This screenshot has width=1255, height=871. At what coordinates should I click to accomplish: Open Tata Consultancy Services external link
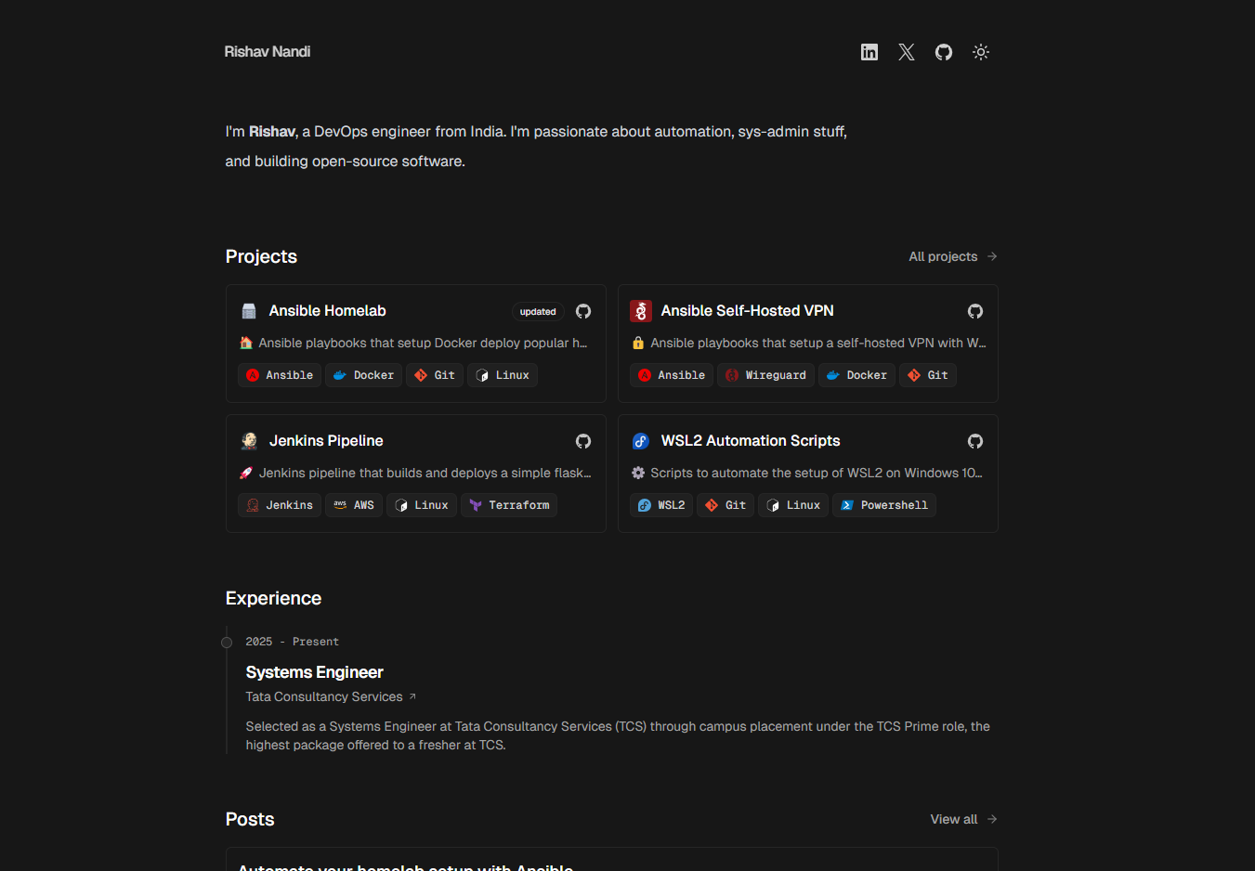point(331,696)
